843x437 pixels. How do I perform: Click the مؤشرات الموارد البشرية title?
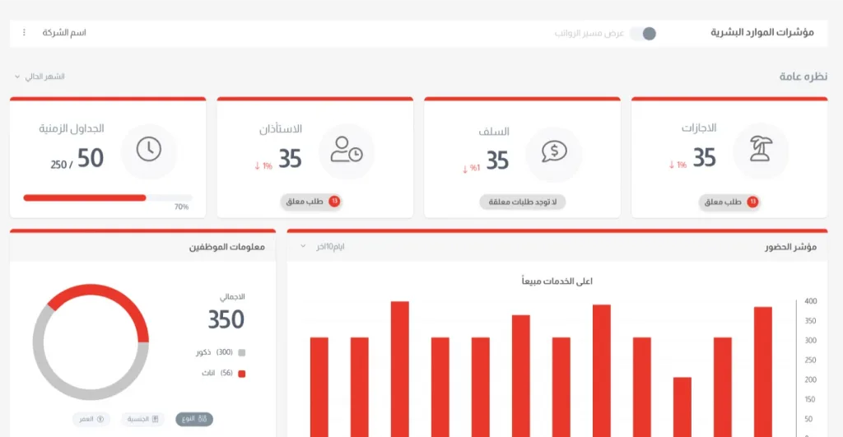761,32
